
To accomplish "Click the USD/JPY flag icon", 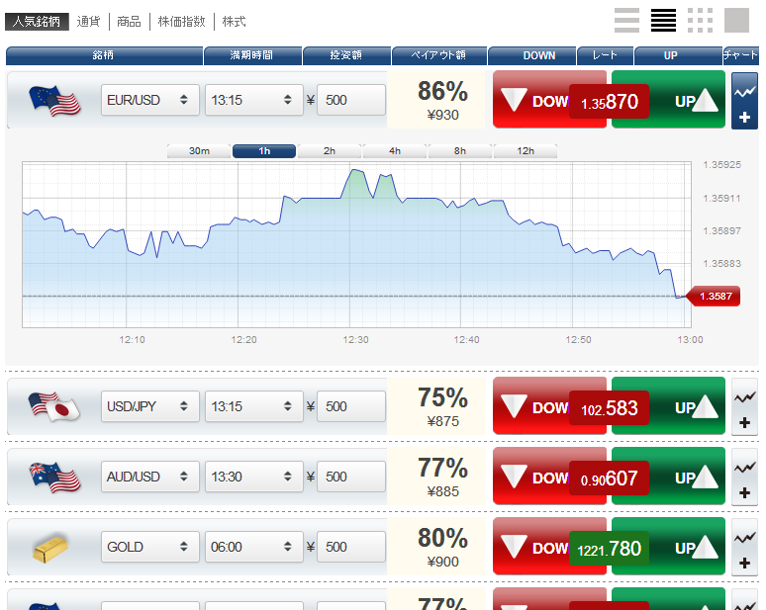I will coord(53,406).
